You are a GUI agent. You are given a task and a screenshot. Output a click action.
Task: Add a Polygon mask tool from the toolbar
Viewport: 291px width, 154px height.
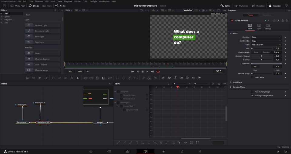pos(130,78)
